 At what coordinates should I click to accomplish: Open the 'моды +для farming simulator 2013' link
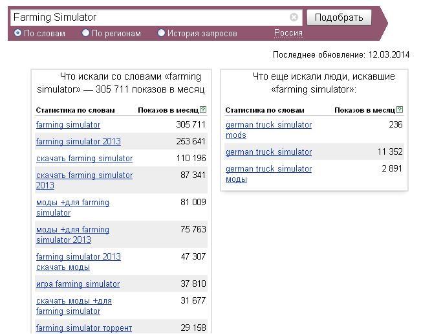coord(73,234)
